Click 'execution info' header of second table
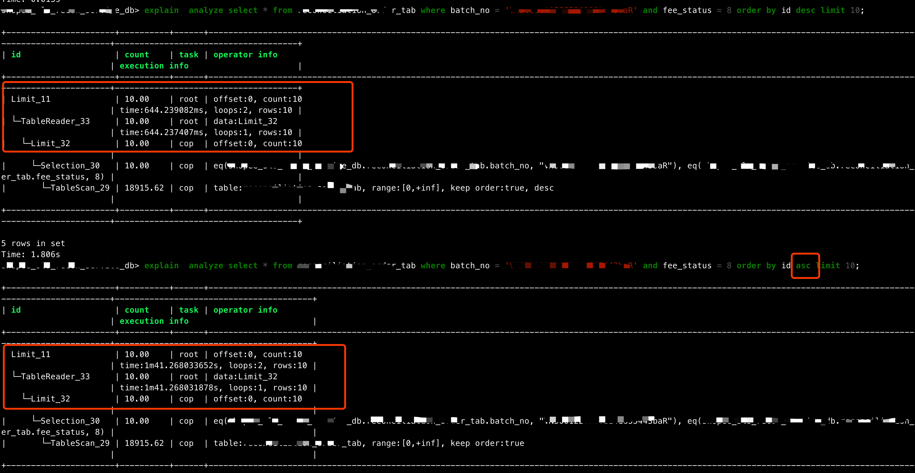This screenshot has height=473, width=915. point(154,321)
